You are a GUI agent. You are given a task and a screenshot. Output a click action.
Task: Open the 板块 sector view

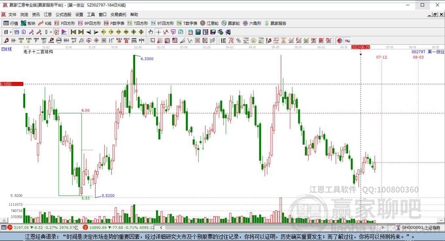click(x=28, y=23)
